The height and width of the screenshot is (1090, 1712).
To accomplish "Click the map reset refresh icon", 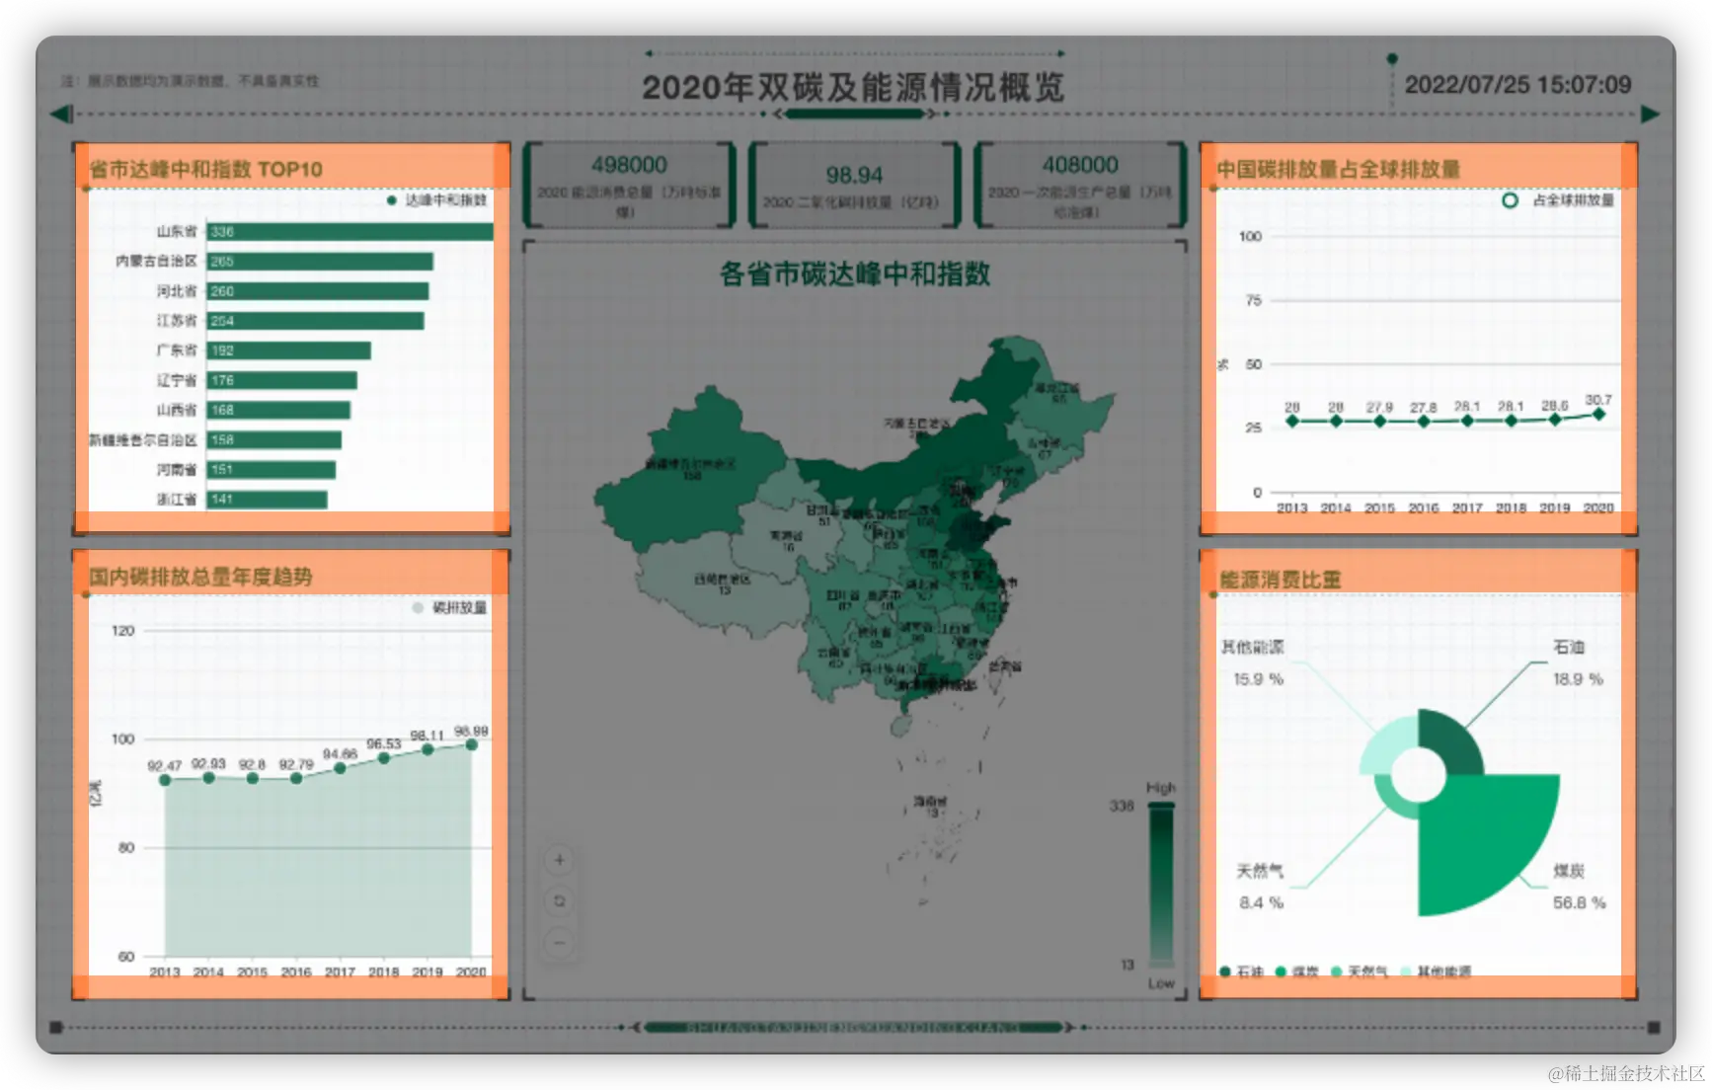I will tap(560, 900).
